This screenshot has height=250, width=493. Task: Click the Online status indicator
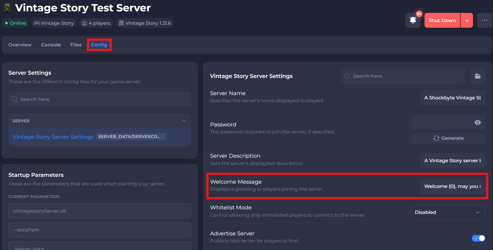(15, 23)
